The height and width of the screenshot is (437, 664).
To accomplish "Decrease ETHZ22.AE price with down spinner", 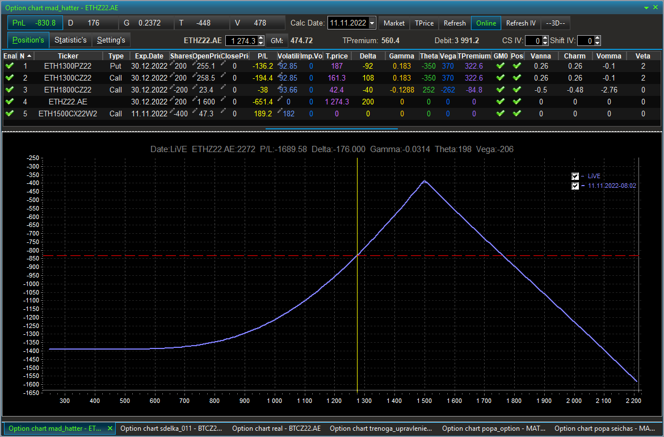I will (261, 43).
